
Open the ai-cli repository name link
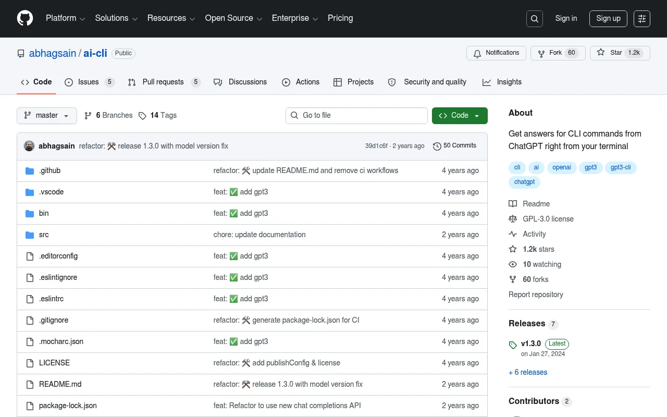95,53
